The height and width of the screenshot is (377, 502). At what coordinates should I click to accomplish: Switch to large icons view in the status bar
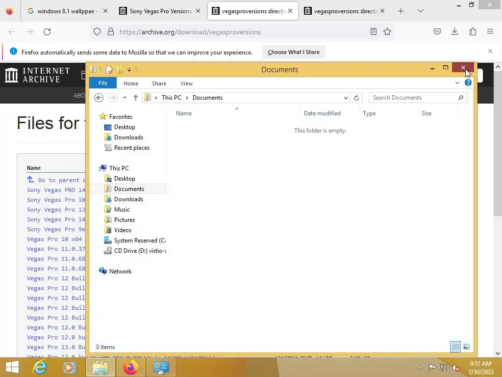(467, 347)
